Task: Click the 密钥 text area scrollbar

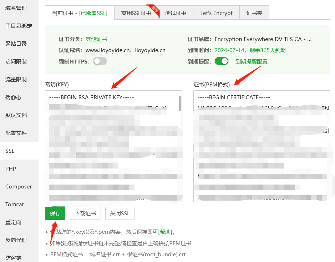Action: (x=180, y=104)
